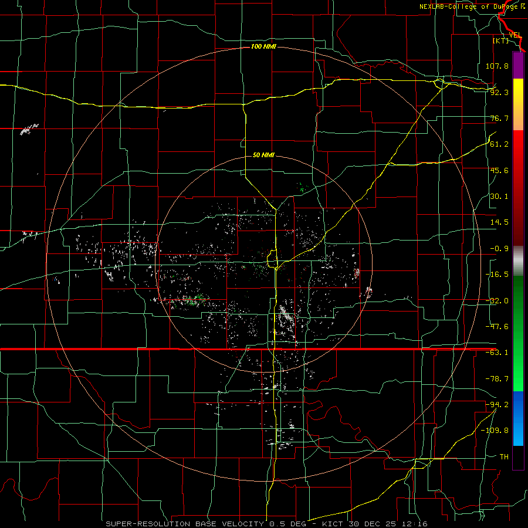Viewport: 528px width, 528px height.
Task: Click the -94.2 velocity scale value
Action: coord(497,404)
